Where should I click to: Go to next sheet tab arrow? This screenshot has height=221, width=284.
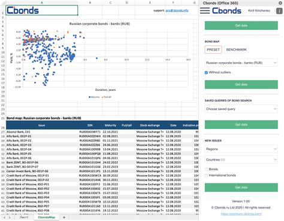click(10, 217)
